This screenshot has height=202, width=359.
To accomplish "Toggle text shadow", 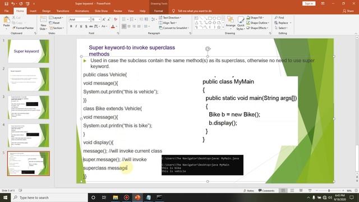I will point(86,26).
